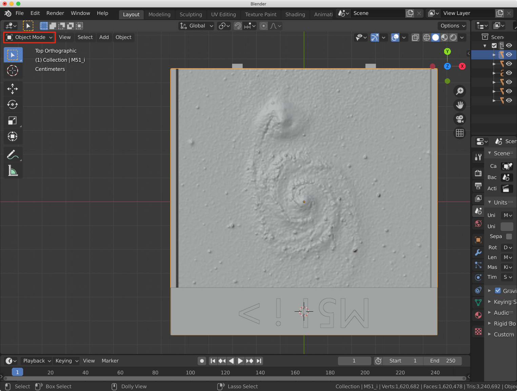Open the World Properties tab
Image resolution: width=517 pixels, height=391 pixels.
478,223
